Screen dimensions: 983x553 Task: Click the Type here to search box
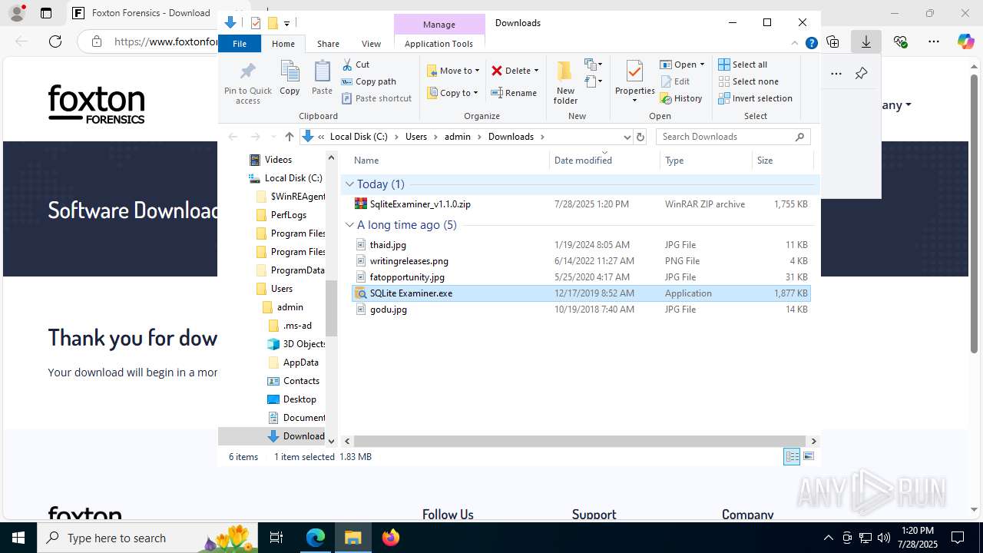(148, 538)
